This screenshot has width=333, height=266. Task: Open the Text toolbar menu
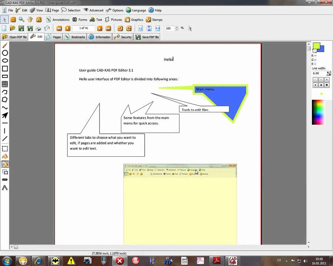(96, 20)
